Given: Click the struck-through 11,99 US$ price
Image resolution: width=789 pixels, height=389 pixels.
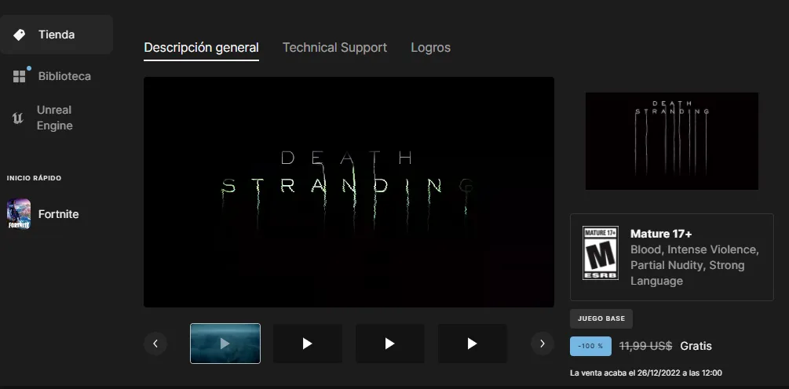Looking at the screenshot, I should [645, 347].
